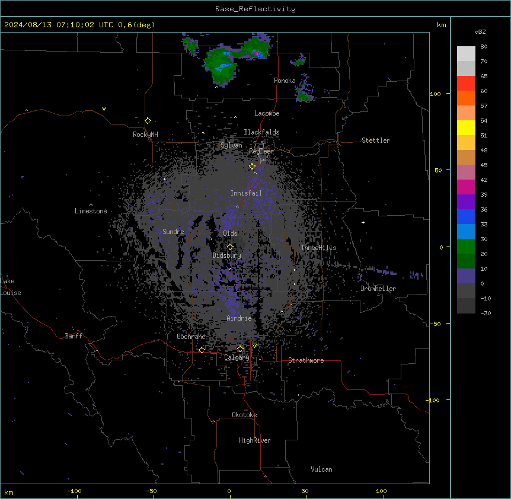The width and height of the screenshot is (511, 499).
Task: Click the yellow diamond marker below RedDeer
Action: (253, 167)
